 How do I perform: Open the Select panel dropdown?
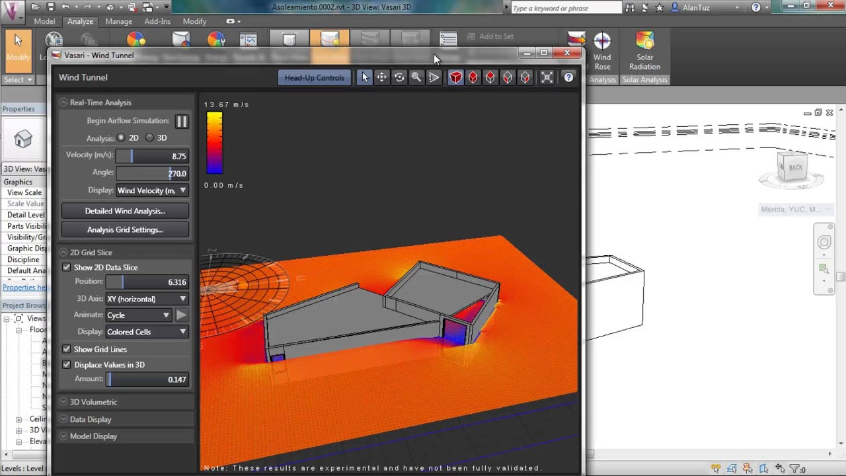pos(18,79)
